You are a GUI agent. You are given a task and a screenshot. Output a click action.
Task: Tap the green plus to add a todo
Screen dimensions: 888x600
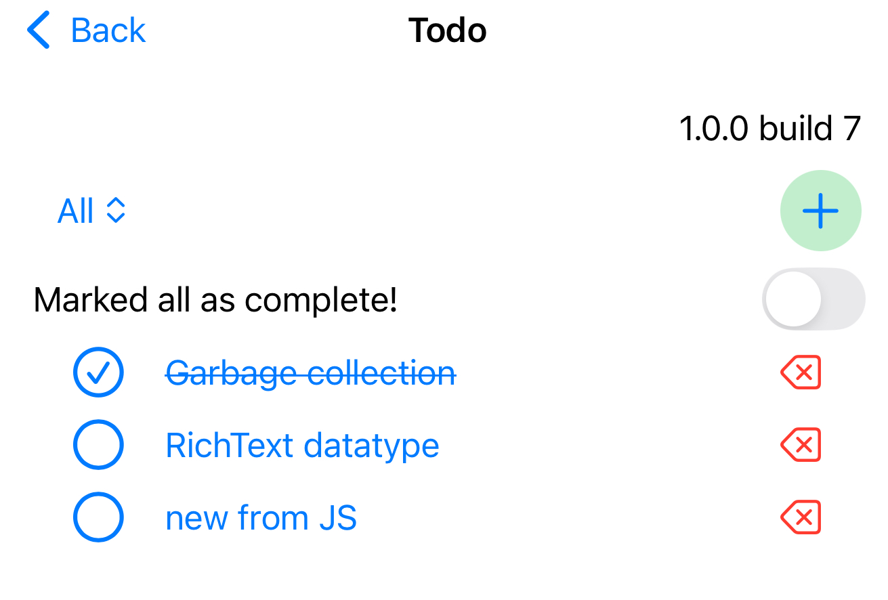click(x=820, y=210)
